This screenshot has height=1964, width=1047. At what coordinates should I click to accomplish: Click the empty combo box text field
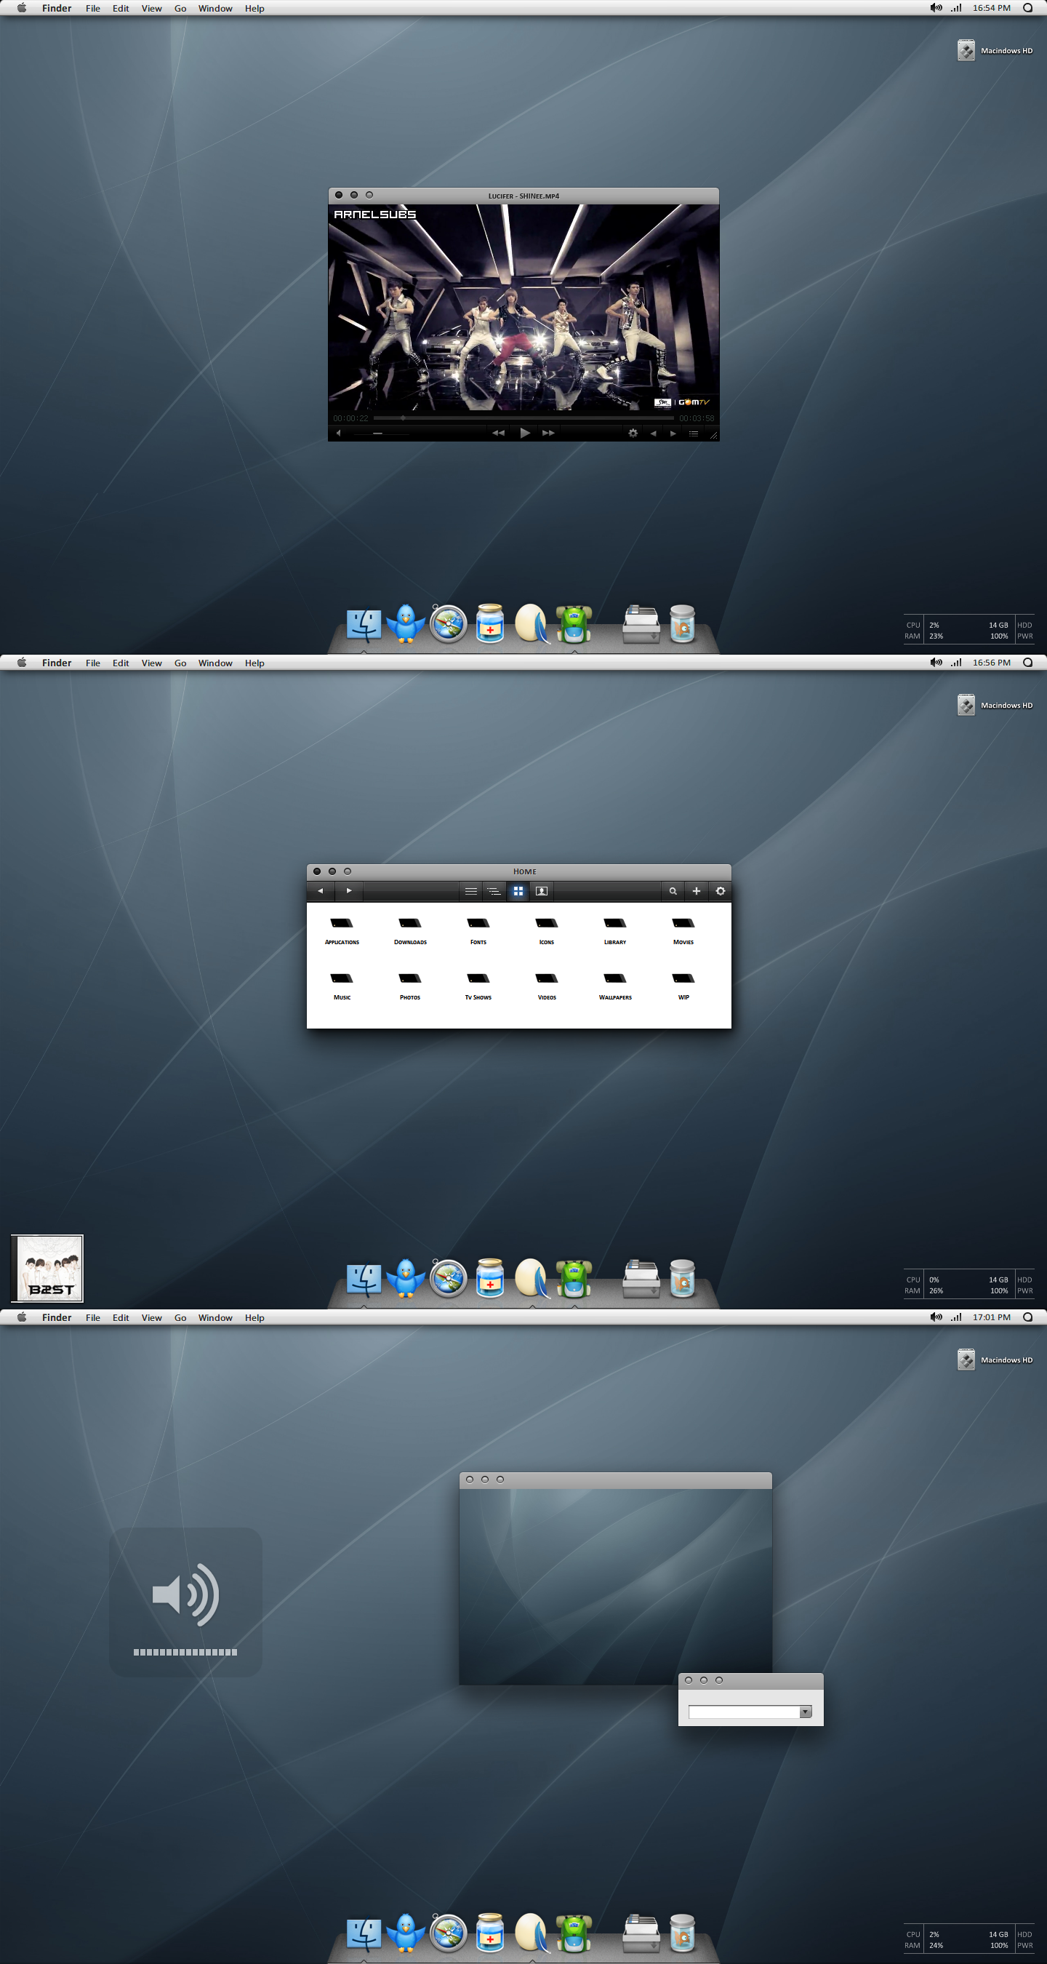[x=744, y=1712]
